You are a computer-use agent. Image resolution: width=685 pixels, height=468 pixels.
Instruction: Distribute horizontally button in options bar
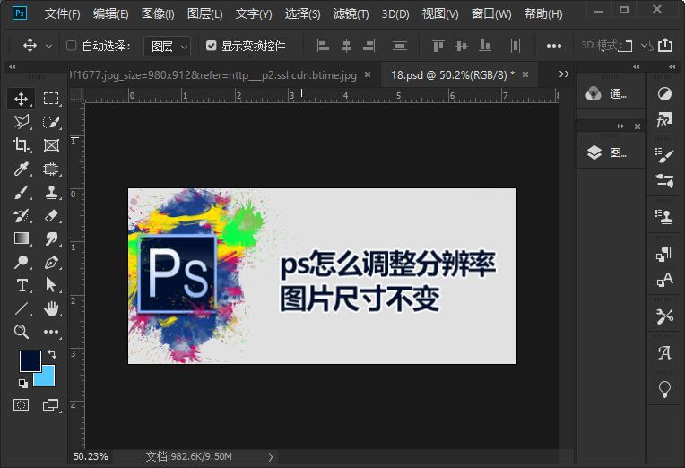click(516, 46)
